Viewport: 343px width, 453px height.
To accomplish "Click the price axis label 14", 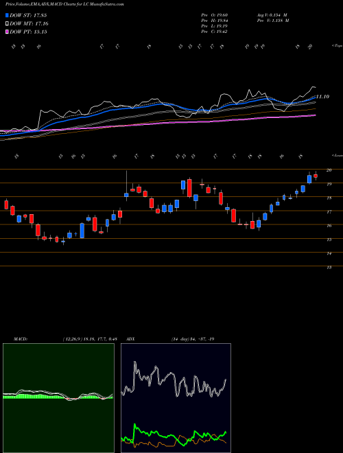I will tap(329, 253).
